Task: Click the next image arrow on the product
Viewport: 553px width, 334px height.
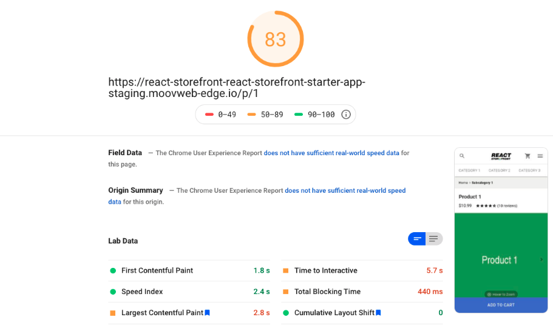Action: [x=541, y=259]
